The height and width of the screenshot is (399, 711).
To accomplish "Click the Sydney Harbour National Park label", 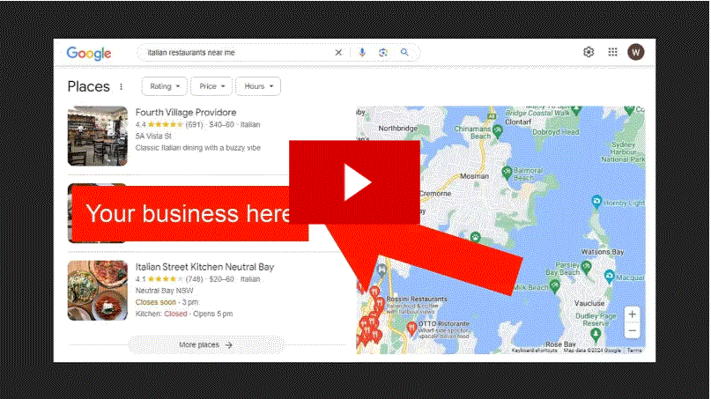I will (x=623, y=151).
